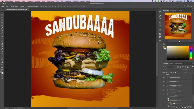Image resolution: width=194 pixels, height=109 pixels.
Task: Open the Camada auto-select dropdown
Action: click(x=22, y=6)
